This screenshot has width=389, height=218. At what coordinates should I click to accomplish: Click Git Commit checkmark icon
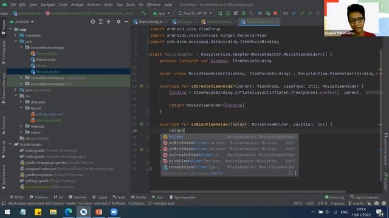pyautogui.click(x=302, y=13)
